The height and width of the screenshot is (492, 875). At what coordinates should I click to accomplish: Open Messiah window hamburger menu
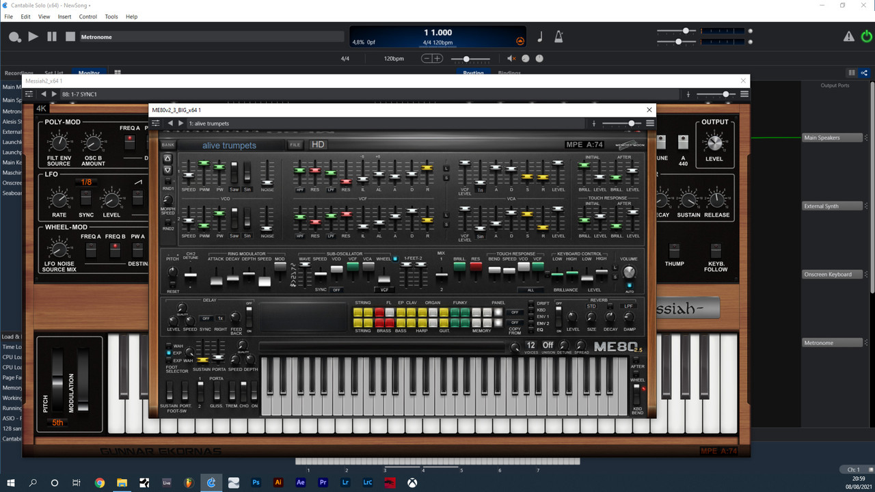click(x=744, y=94)
